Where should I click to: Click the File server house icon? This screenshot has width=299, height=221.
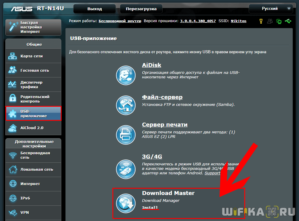[x=126, y=105]
